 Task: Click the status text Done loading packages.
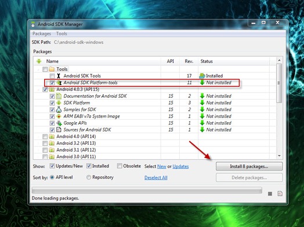click(56, 199)
